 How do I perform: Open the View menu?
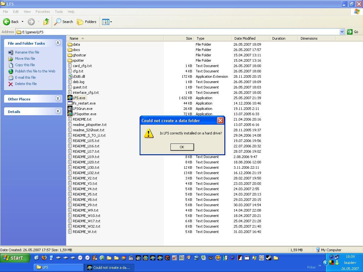click(27, 12)
